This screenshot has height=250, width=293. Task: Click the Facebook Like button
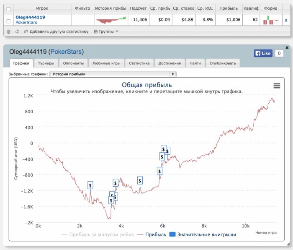click(263, 53)
